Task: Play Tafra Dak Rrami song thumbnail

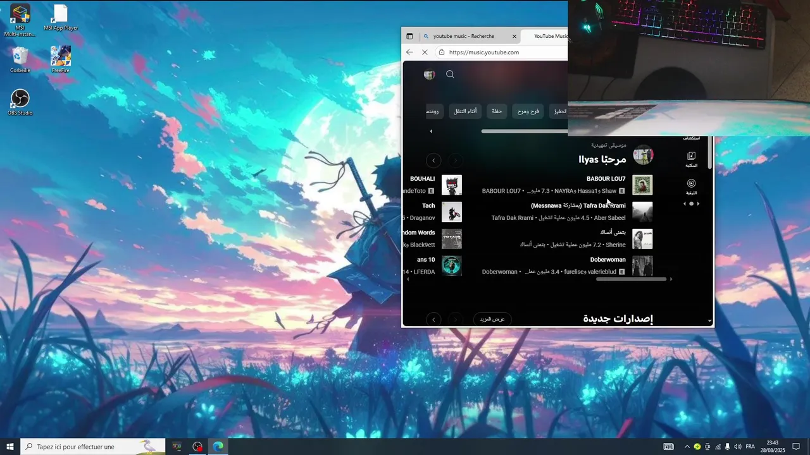Action: click(x=642, y=212)
